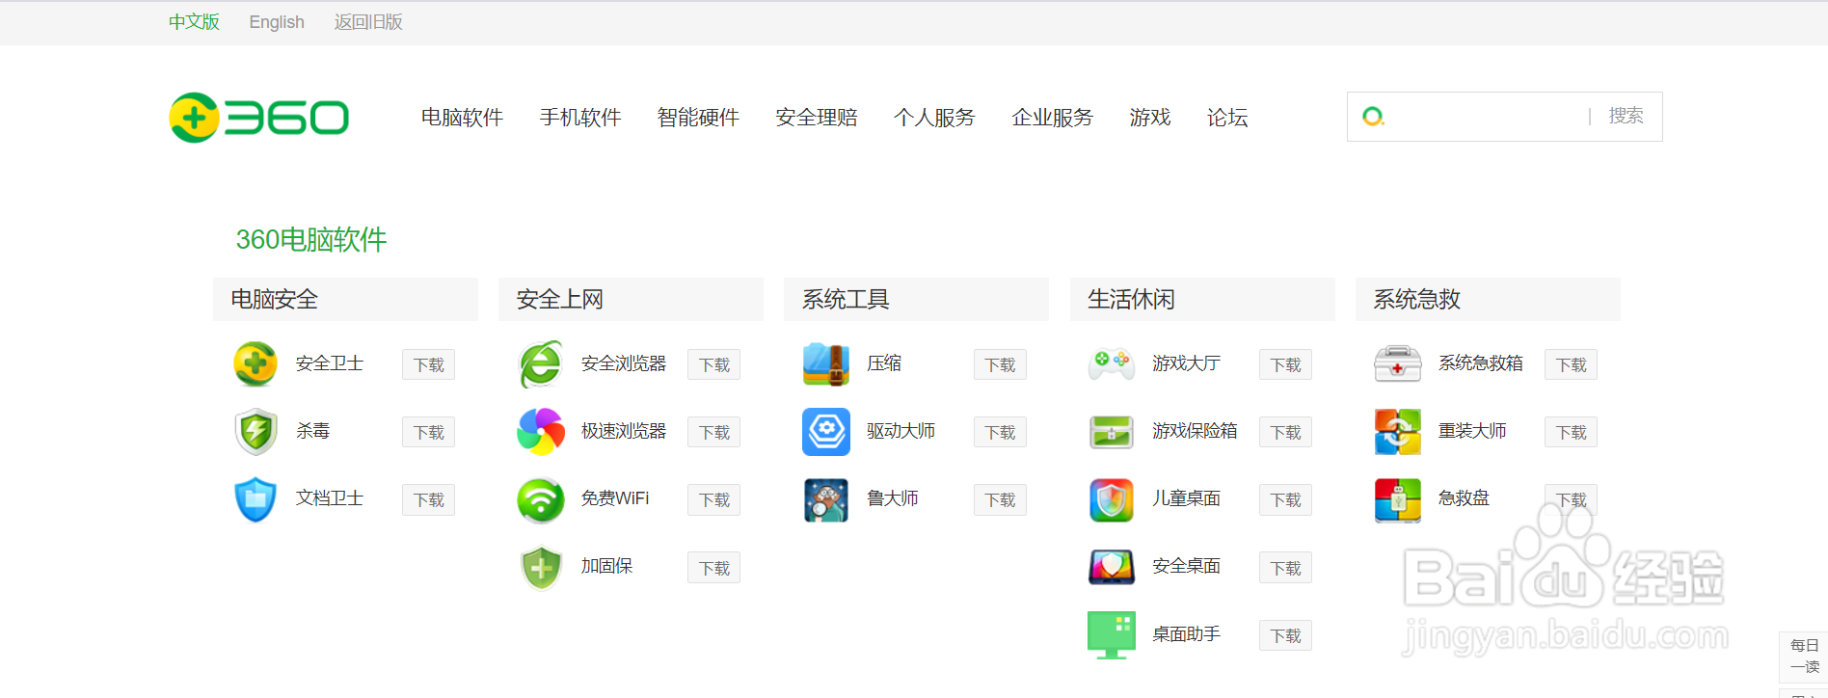
Task: Click the 搜索 button
Action: tap(1626, 116)
